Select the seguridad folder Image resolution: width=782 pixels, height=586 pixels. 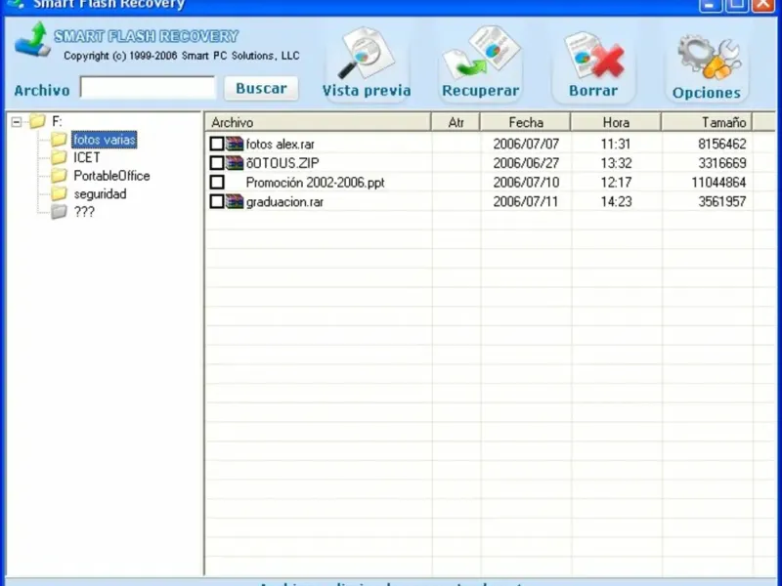pos(100,193)
